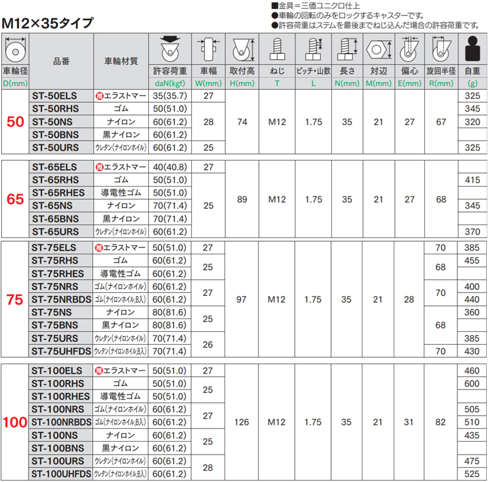Click the mounting height caster icon

point(242,49)
